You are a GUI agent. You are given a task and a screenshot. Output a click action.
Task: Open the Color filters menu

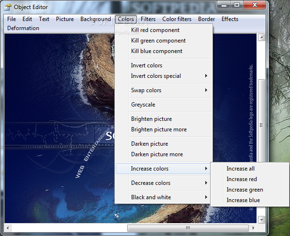pos(177,19)
